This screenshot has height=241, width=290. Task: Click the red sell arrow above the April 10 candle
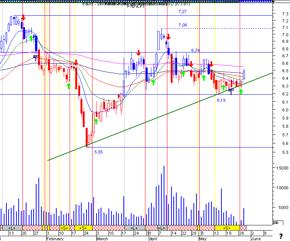pos(168,37)
